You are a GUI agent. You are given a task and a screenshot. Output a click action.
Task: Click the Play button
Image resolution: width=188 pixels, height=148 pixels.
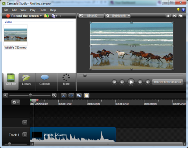pos(131,82)
